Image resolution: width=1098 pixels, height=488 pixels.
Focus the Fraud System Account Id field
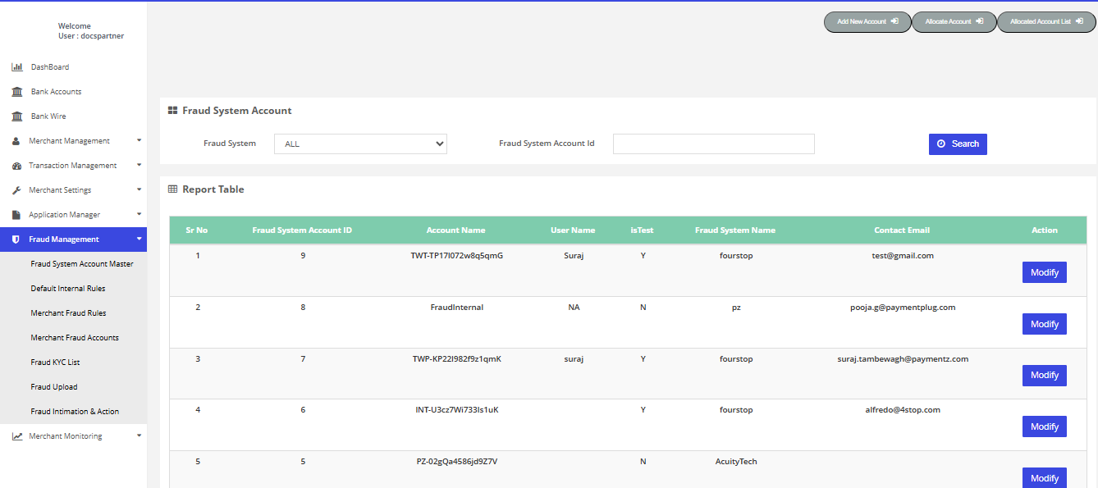coord(713,144)
